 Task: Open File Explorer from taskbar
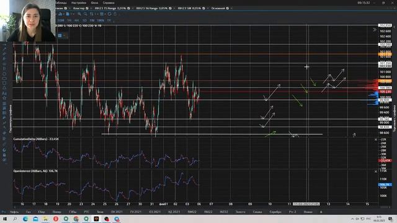pos(45,219)
